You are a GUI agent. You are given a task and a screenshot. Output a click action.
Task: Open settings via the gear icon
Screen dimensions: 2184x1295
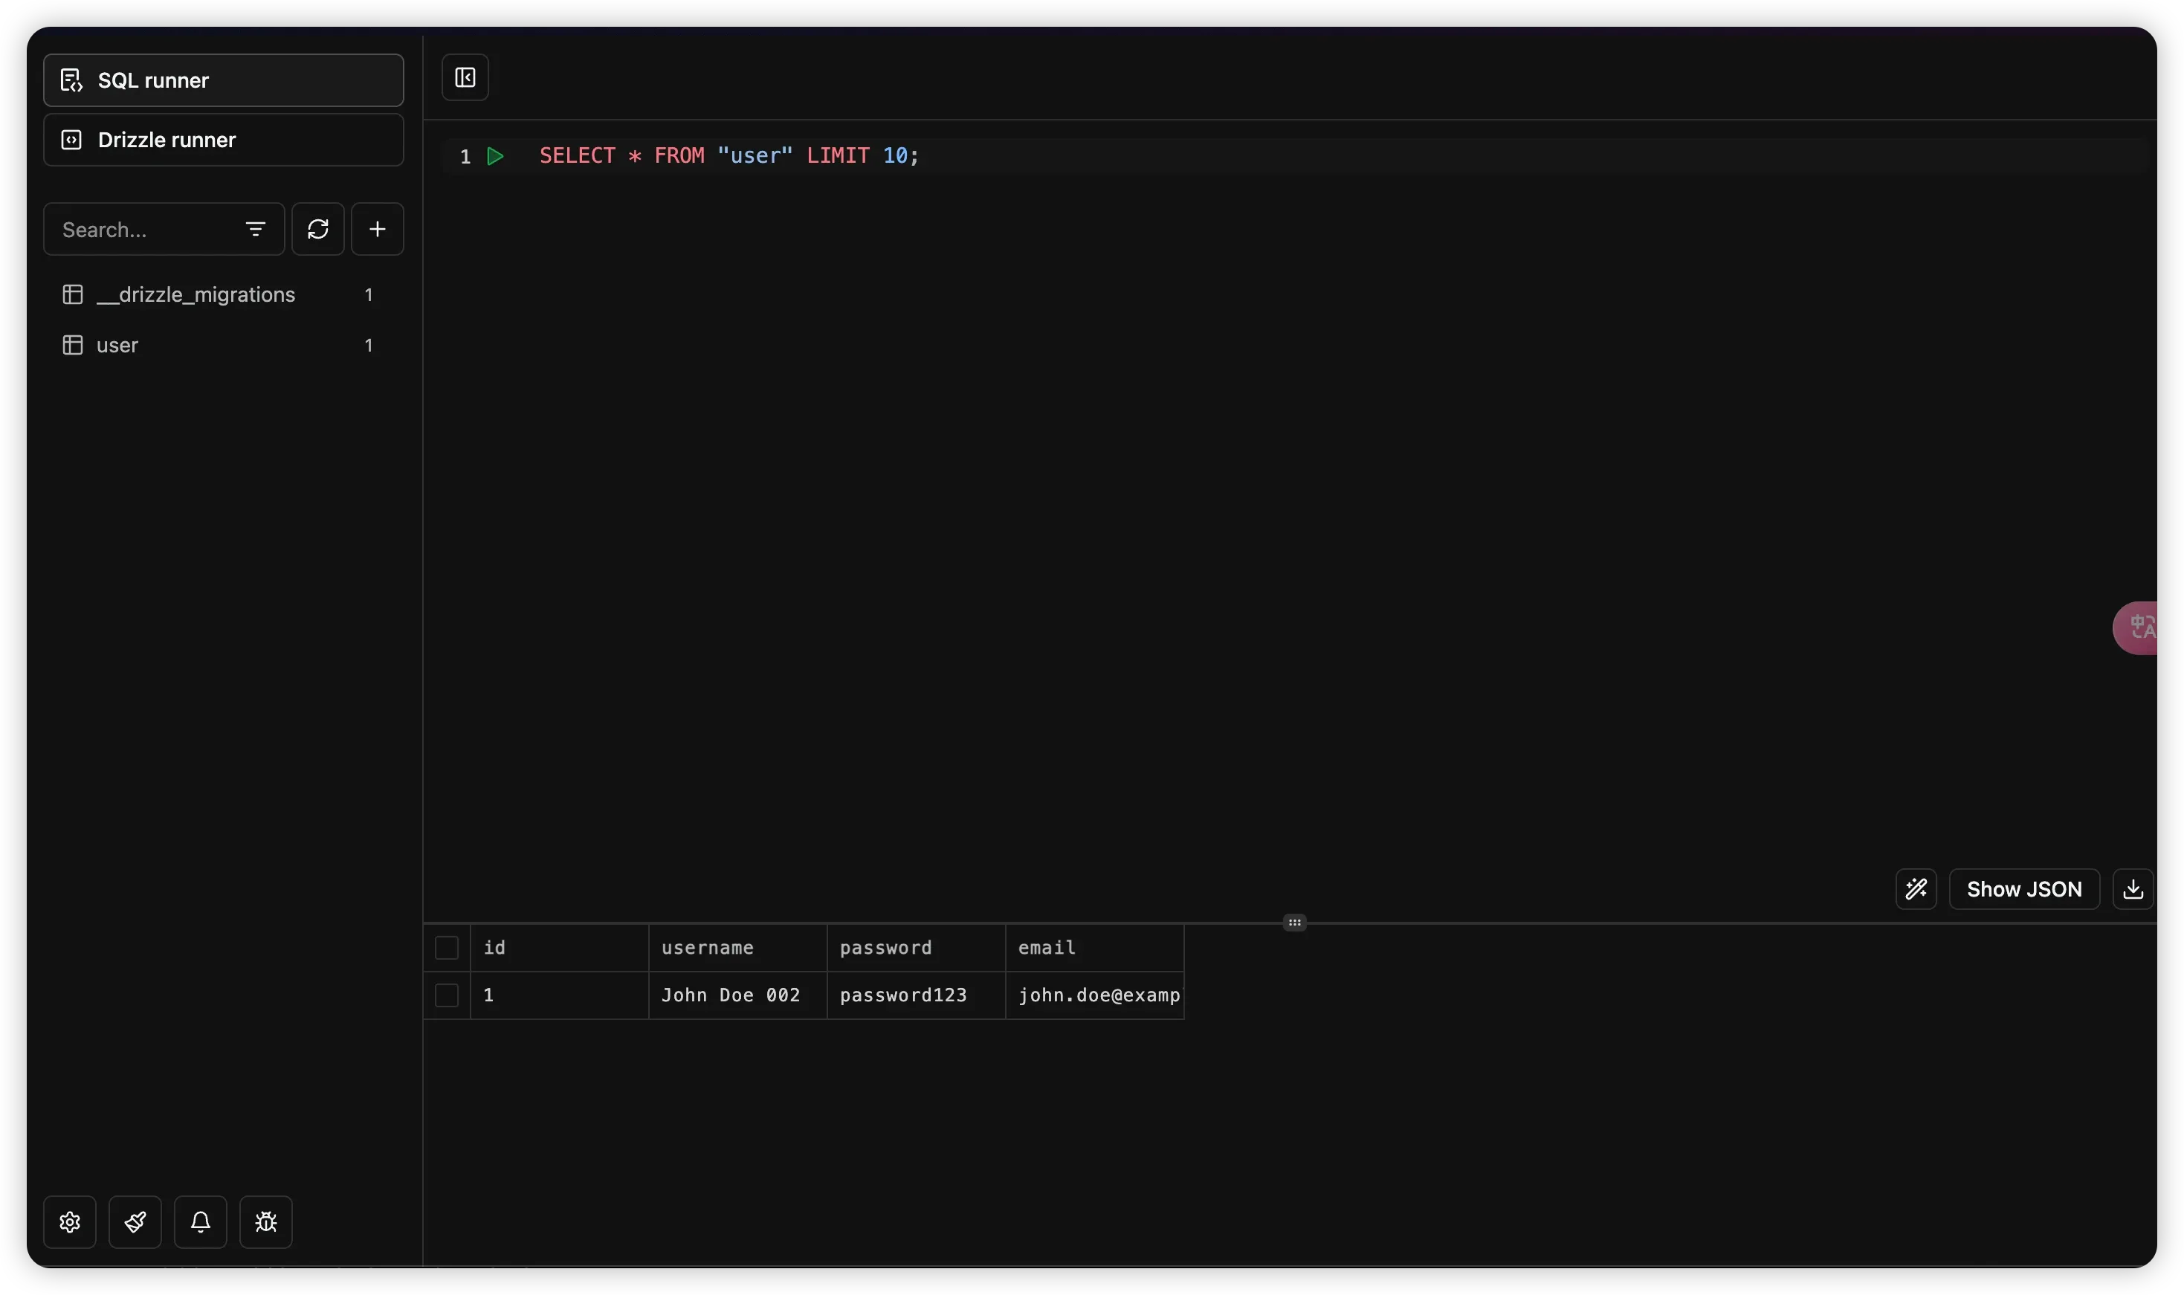(x=70, y=1221)
